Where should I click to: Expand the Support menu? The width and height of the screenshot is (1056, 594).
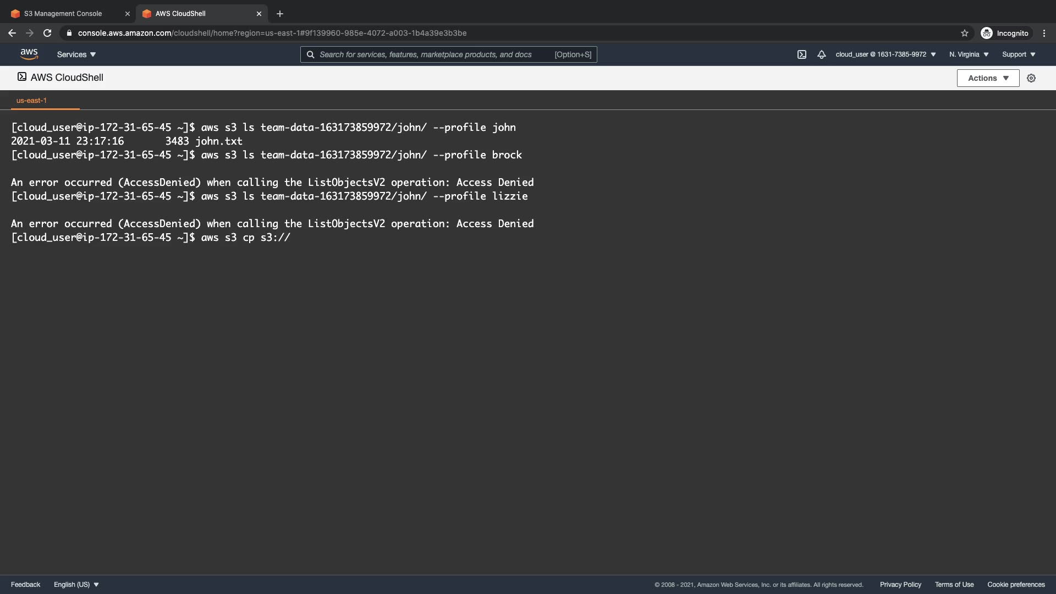[1019, 54]
